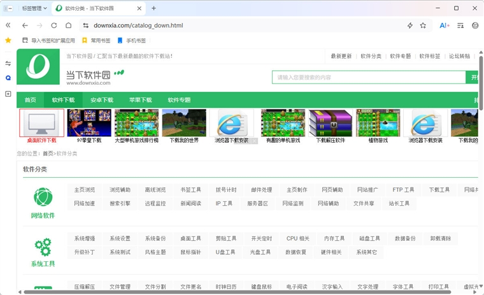Open the 远程监控 category link
The image size is (484, 295).
point(155,203)
